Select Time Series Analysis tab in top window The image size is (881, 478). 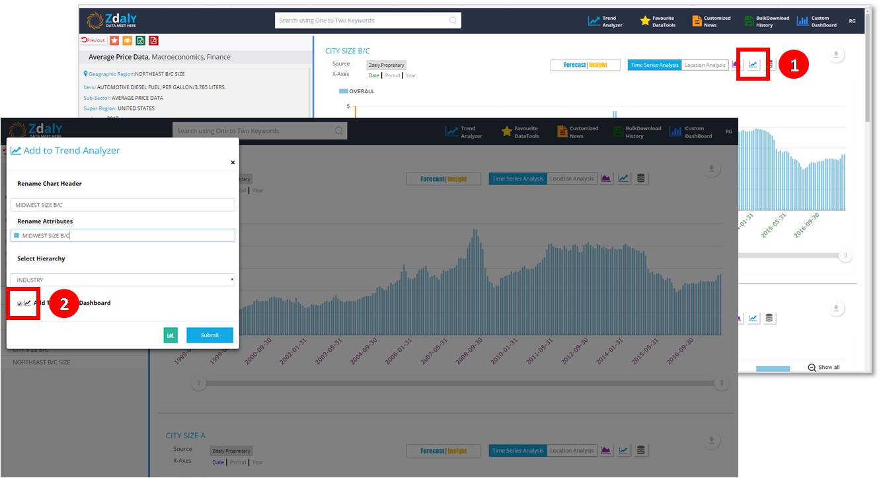(654, 65)
